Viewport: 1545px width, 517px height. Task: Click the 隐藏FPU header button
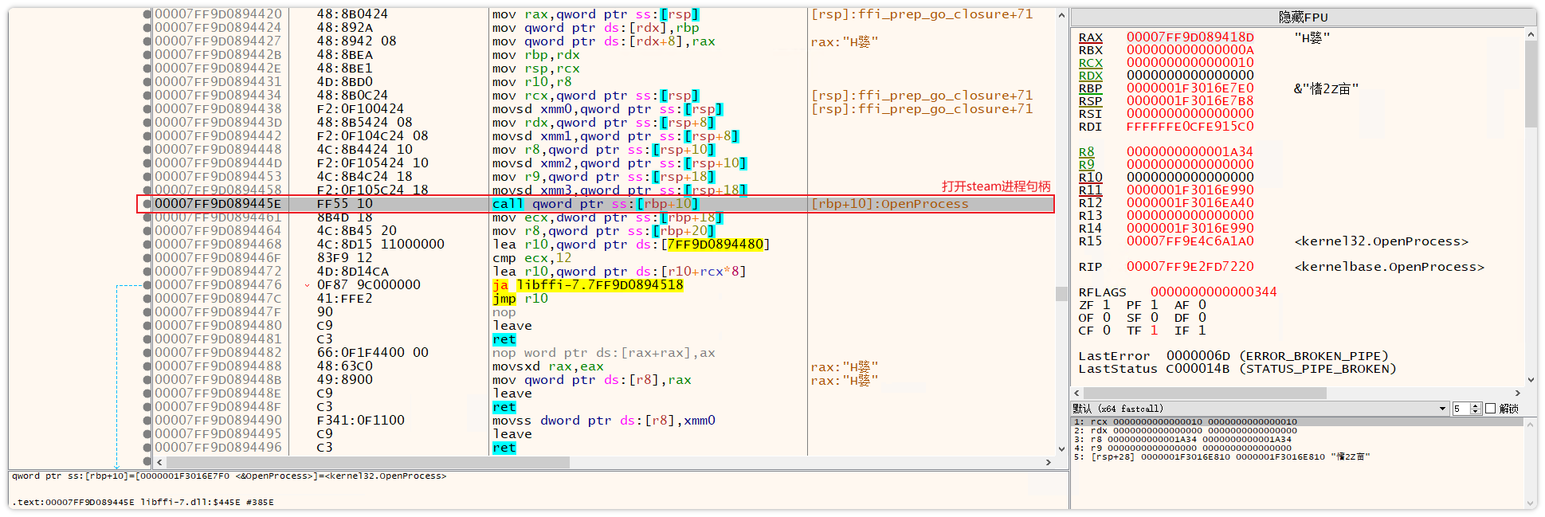(x=1304, y=17)
